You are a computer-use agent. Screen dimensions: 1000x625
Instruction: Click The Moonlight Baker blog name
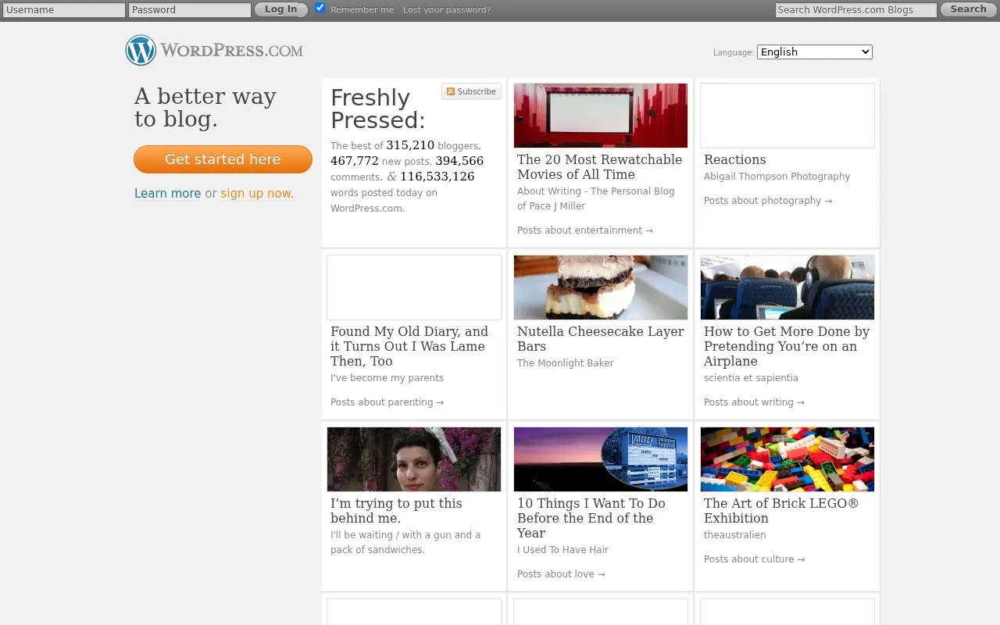click(x=566, y=363)
